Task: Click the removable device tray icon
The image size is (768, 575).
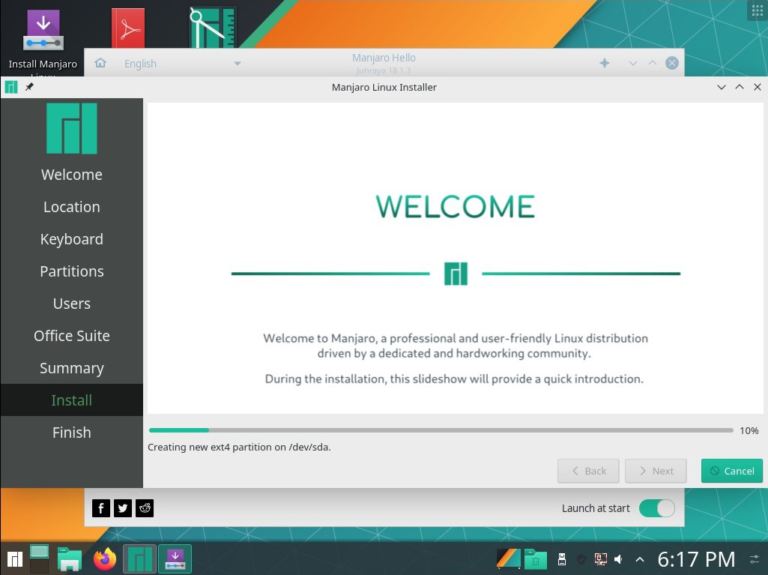Action: 562,559
